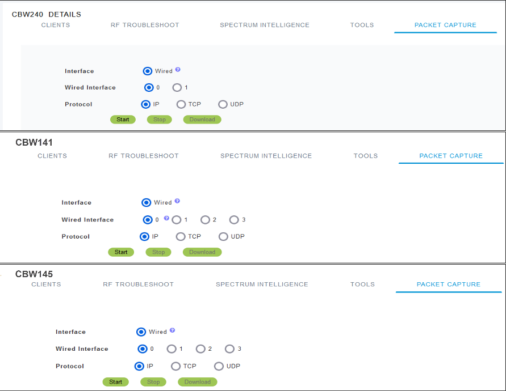The height and width of the screenshot is (391, 506).
Task: Open Spectrum Intelligence tab in CBW240 Details
Action: pos(265,25)
